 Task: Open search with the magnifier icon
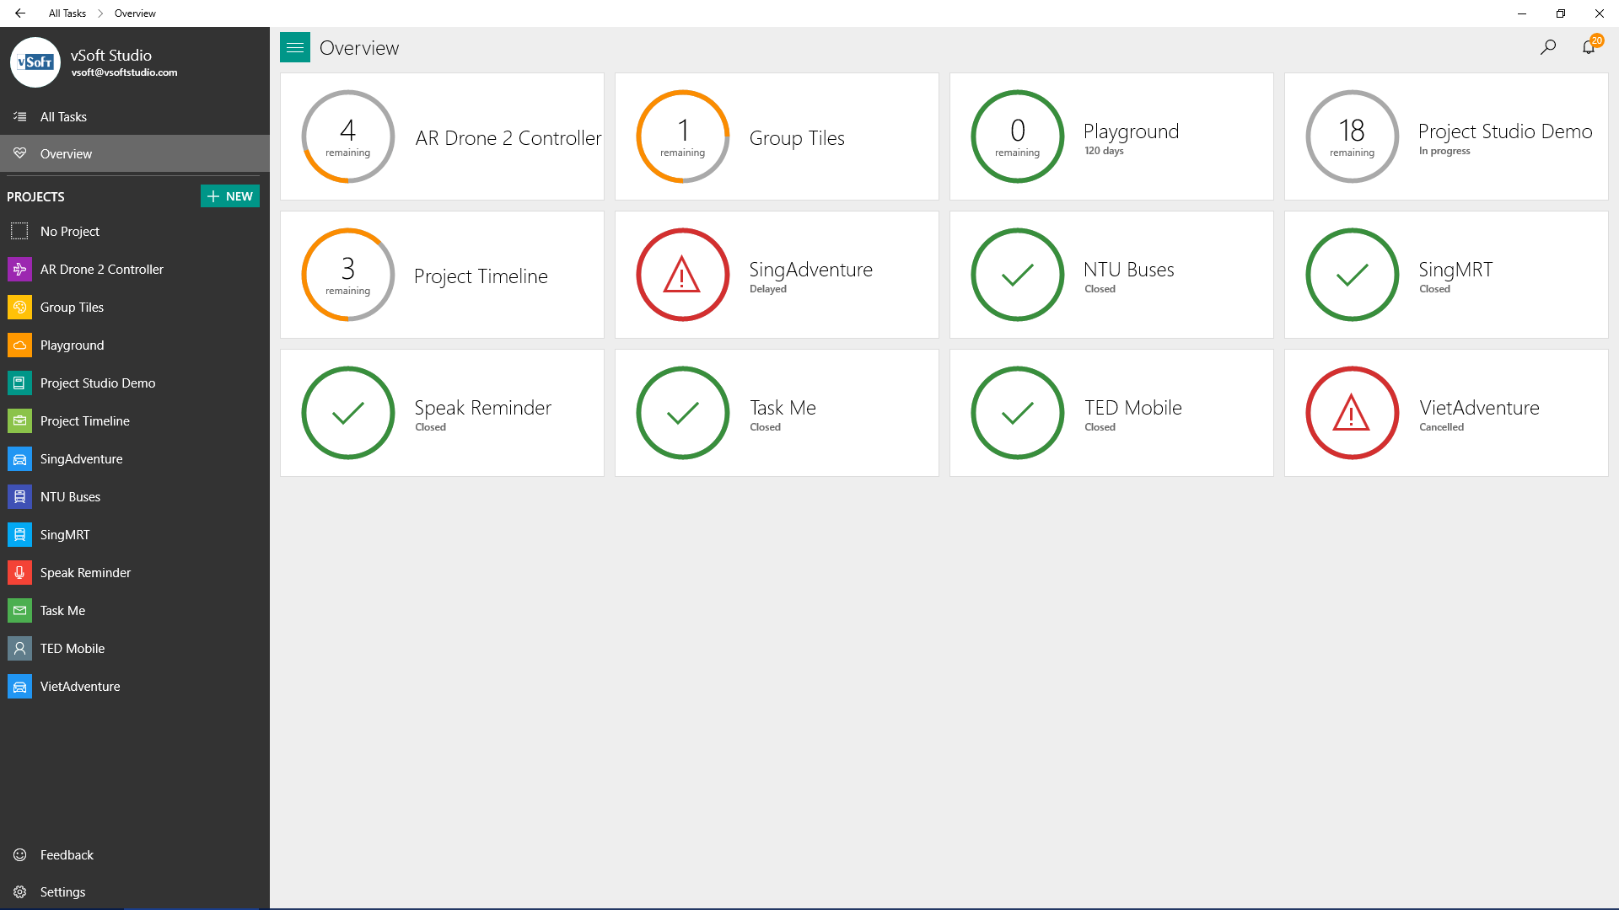[x=1547, y=48]
